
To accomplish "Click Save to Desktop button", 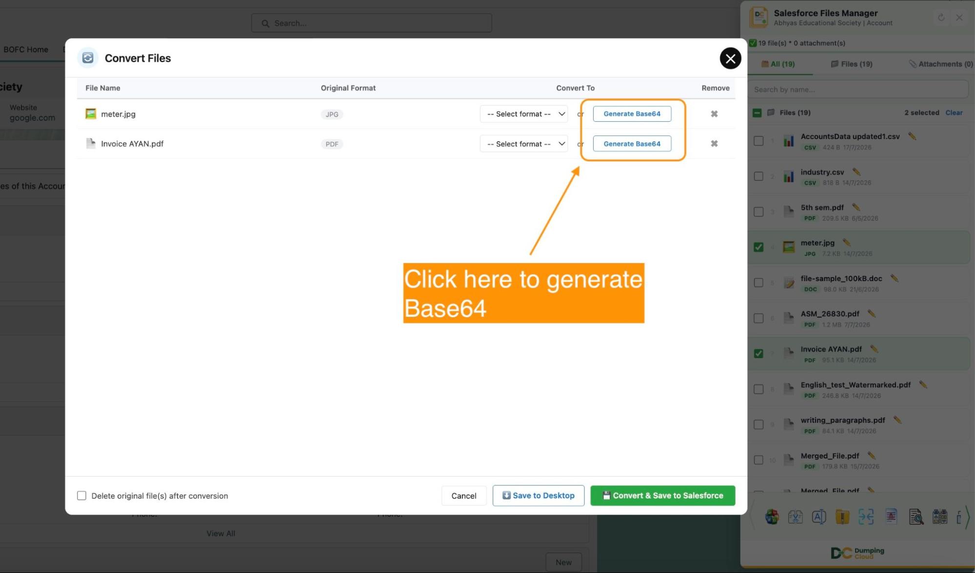I will [x=538, y=496].
